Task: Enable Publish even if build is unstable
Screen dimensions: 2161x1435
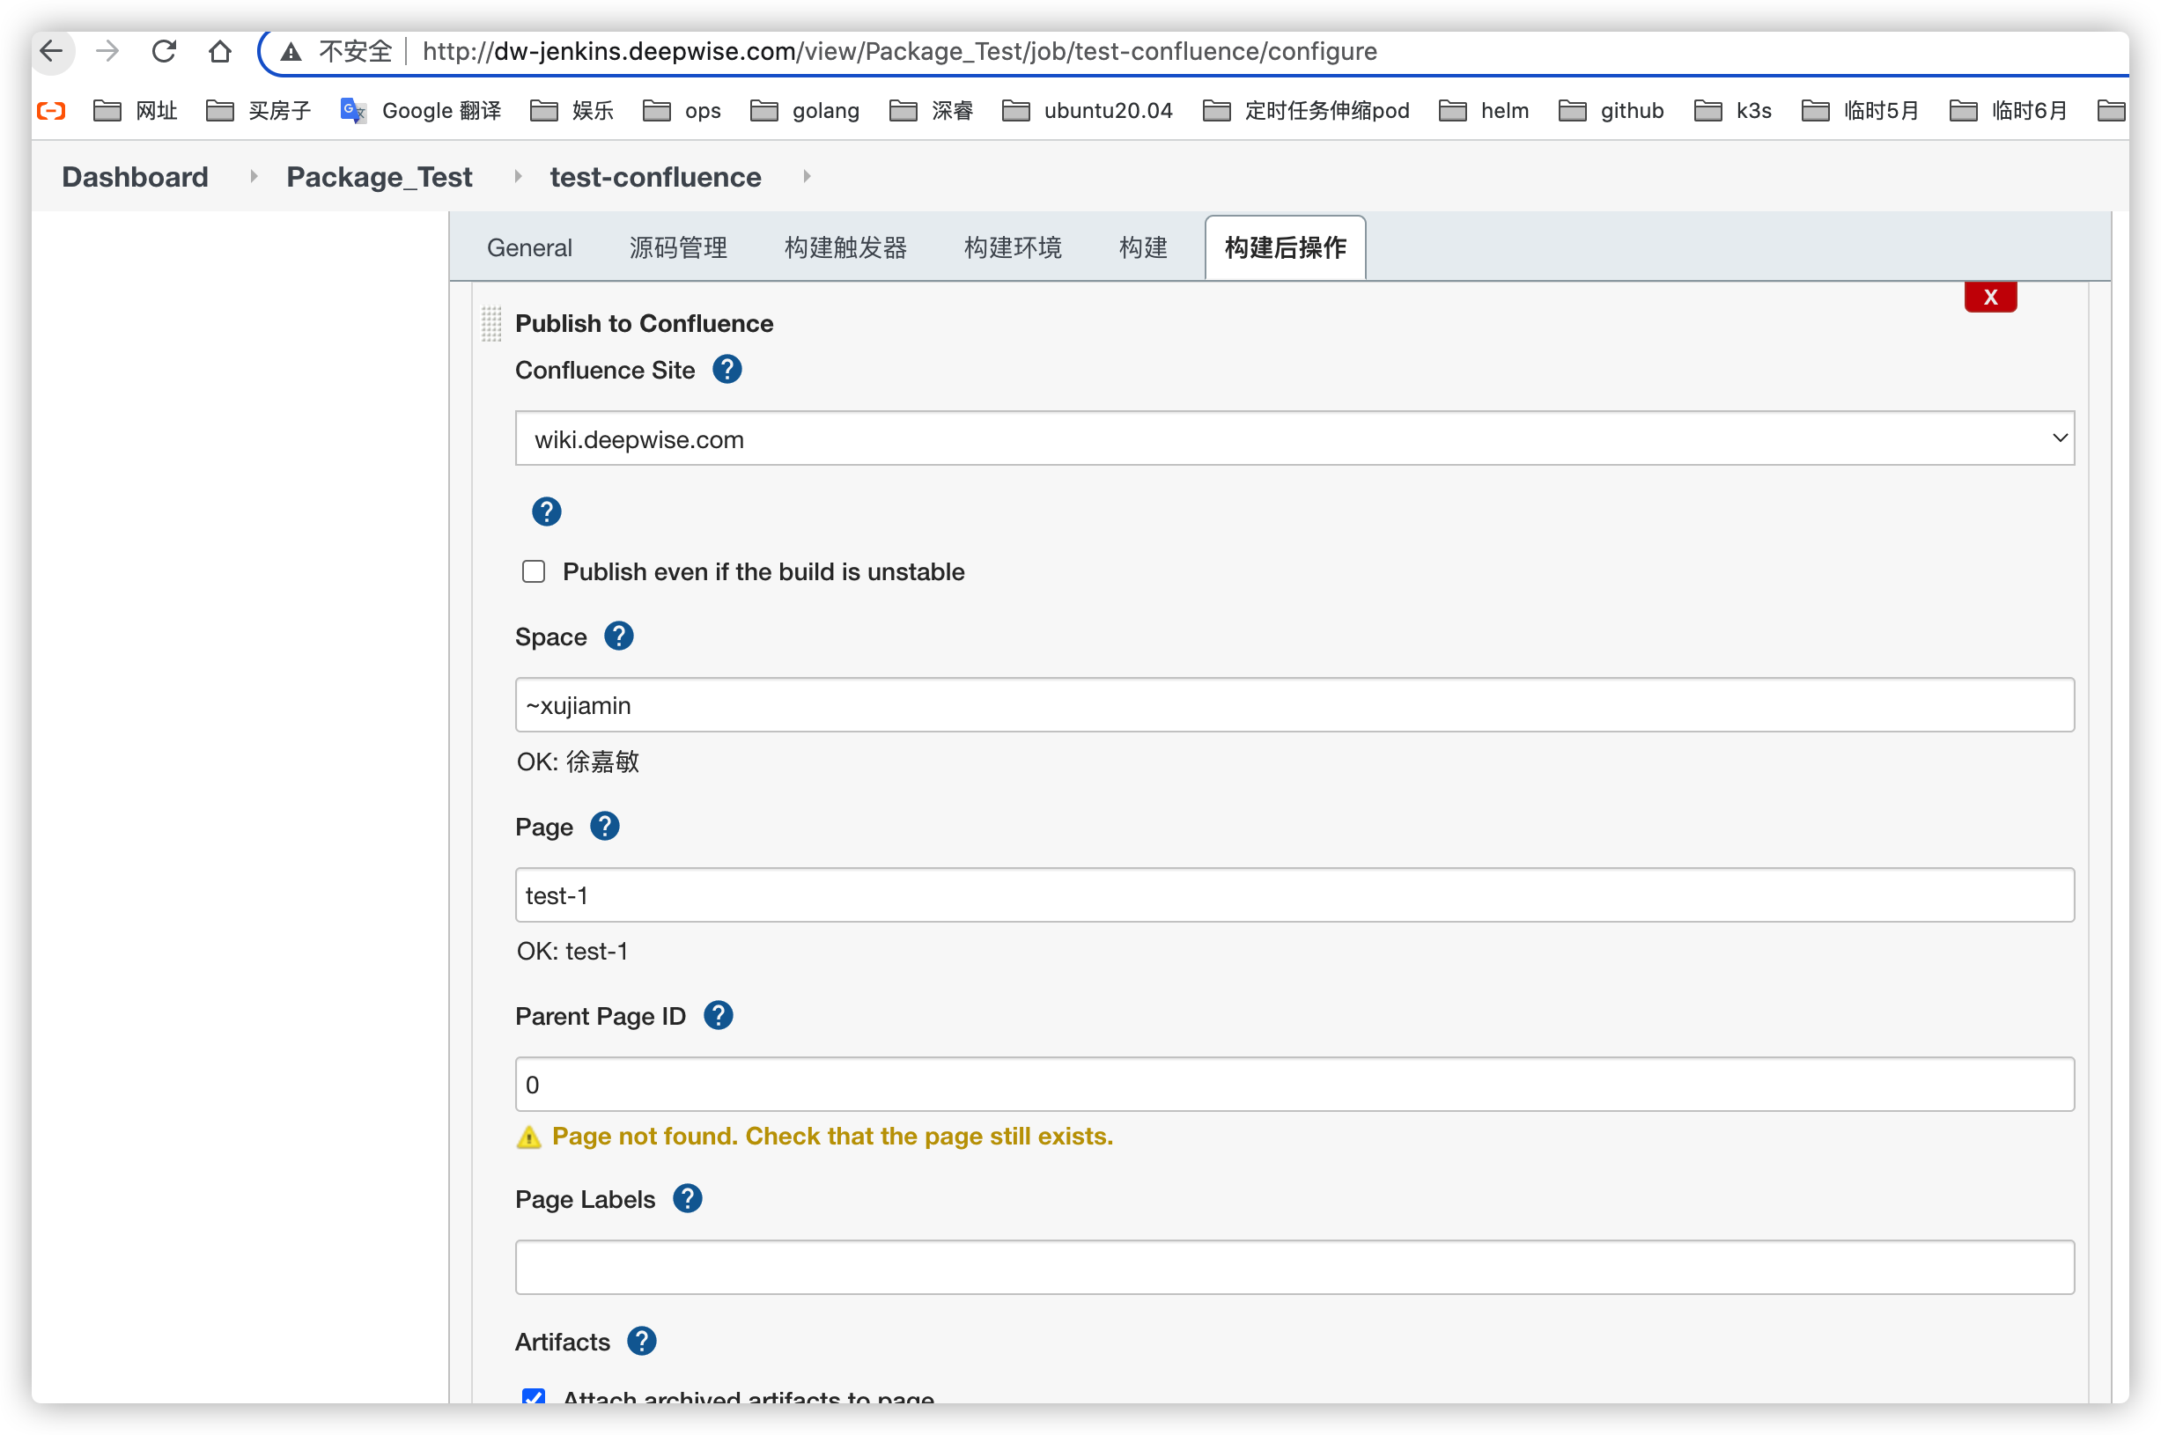Action: click(x=534, y=572)
